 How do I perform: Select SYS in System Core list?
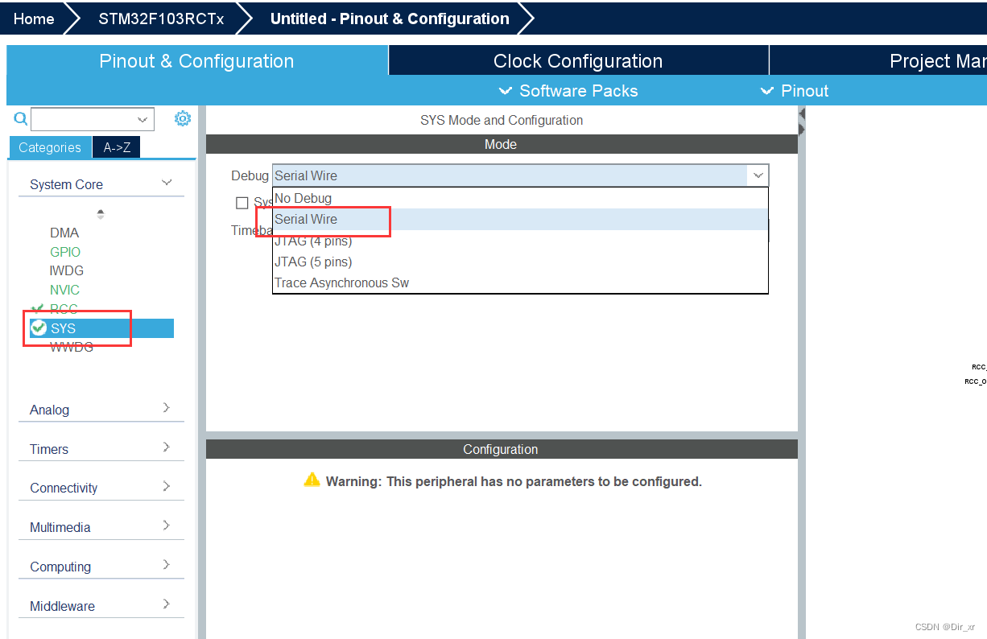pos(101,328)
